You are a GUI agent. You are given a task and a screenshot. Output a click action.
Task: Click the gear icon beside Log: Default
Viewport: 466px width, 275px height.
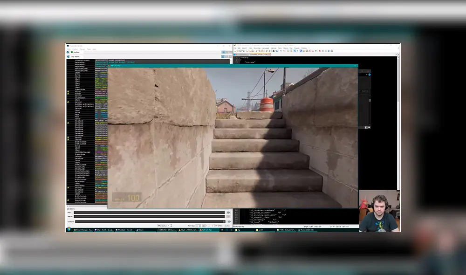pos(68,56)
